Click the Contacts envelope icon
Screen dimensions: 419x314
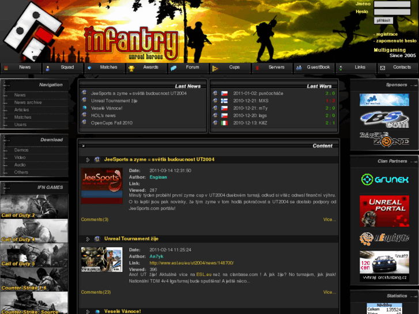[383, 68]
